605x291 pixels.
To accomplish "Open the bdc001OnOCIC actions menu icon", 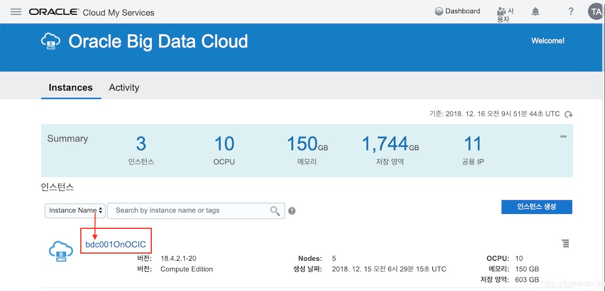I will pyautogui.click(x=565, y=244).
